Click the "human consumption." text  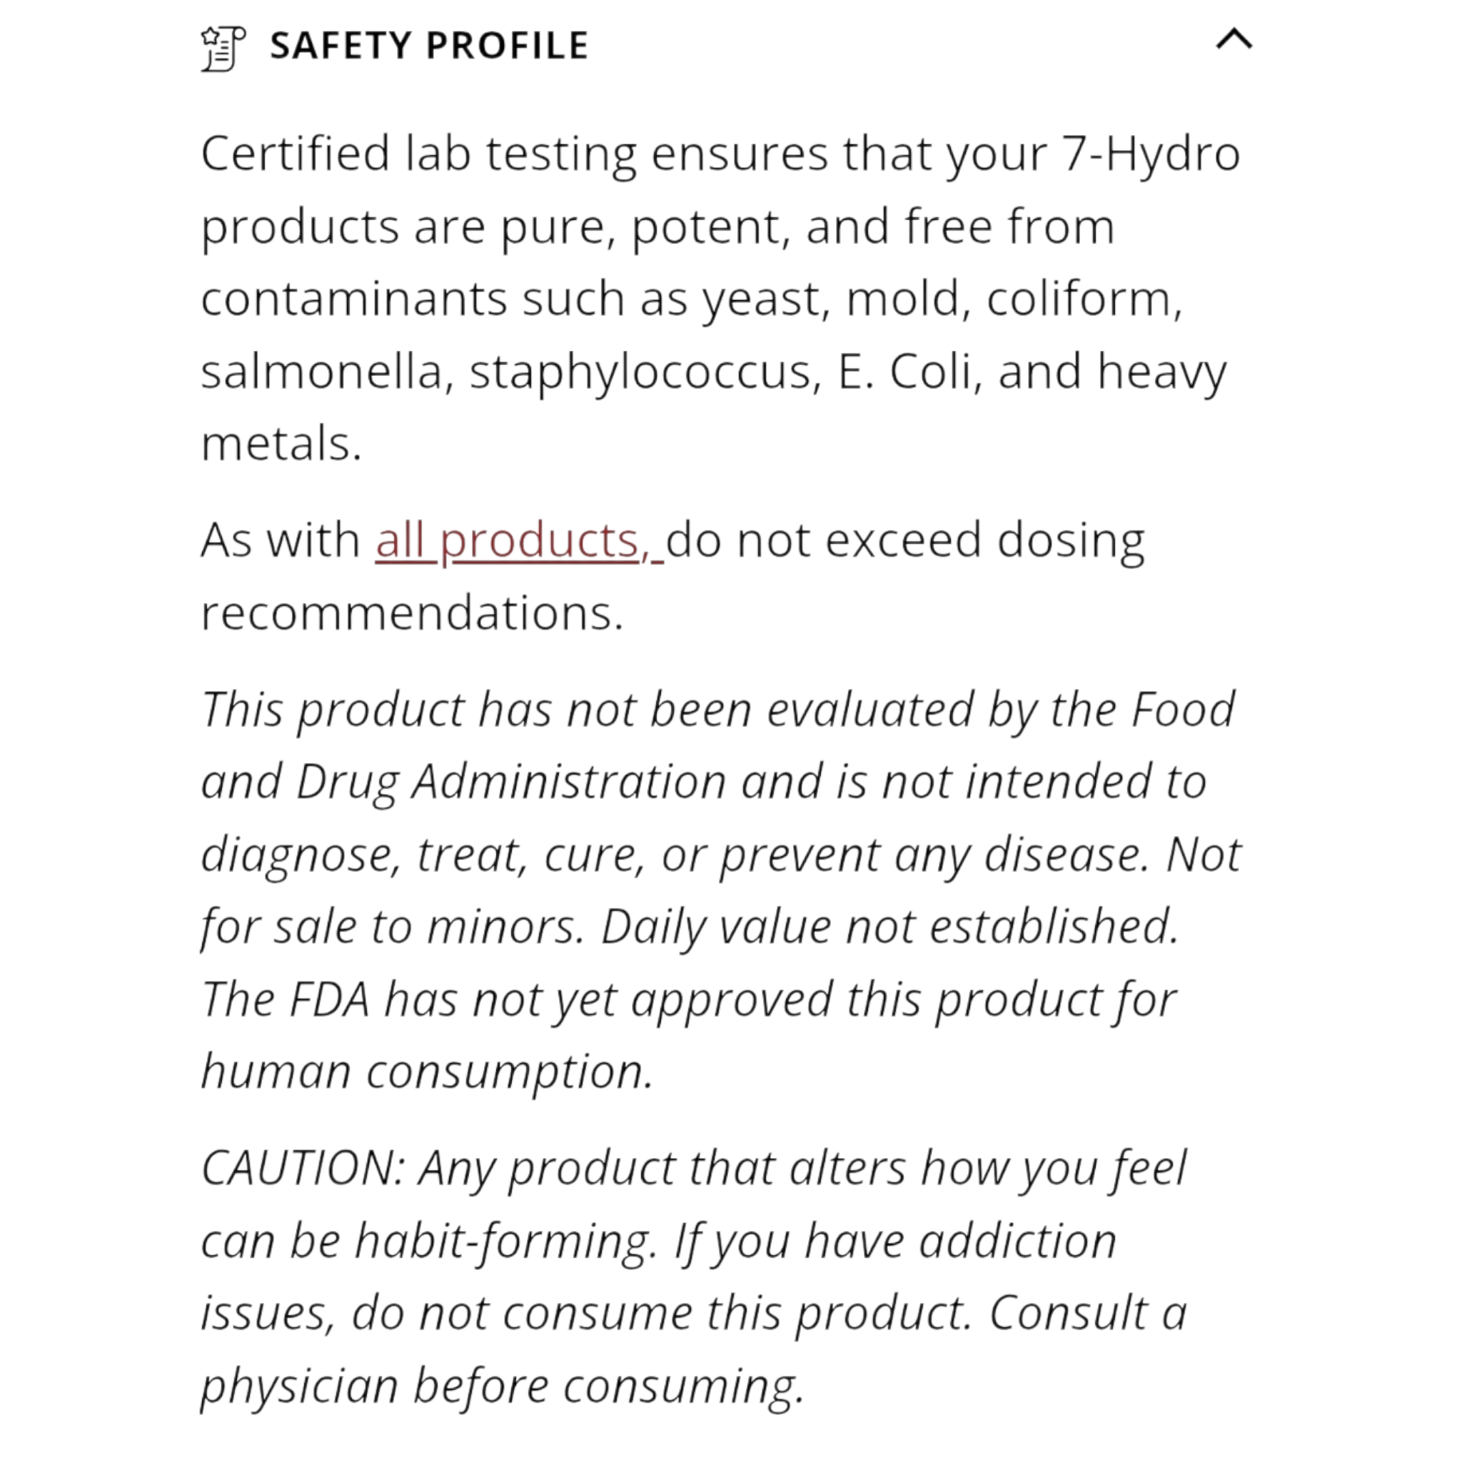(427, 1072)
